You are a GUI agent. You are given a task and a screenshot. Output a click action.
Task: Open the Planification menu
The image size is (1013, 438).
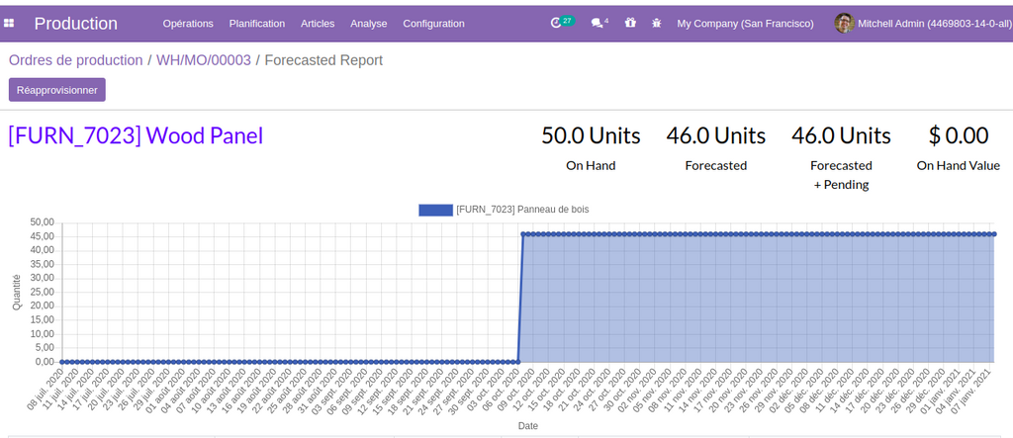[256, 23]
